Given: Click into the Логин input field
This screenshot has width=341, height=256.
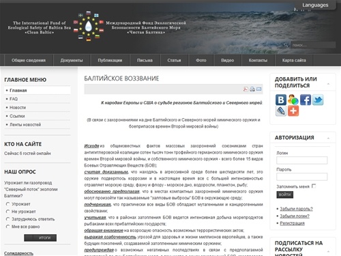Looking at the screenshot, I should (302, 160).
